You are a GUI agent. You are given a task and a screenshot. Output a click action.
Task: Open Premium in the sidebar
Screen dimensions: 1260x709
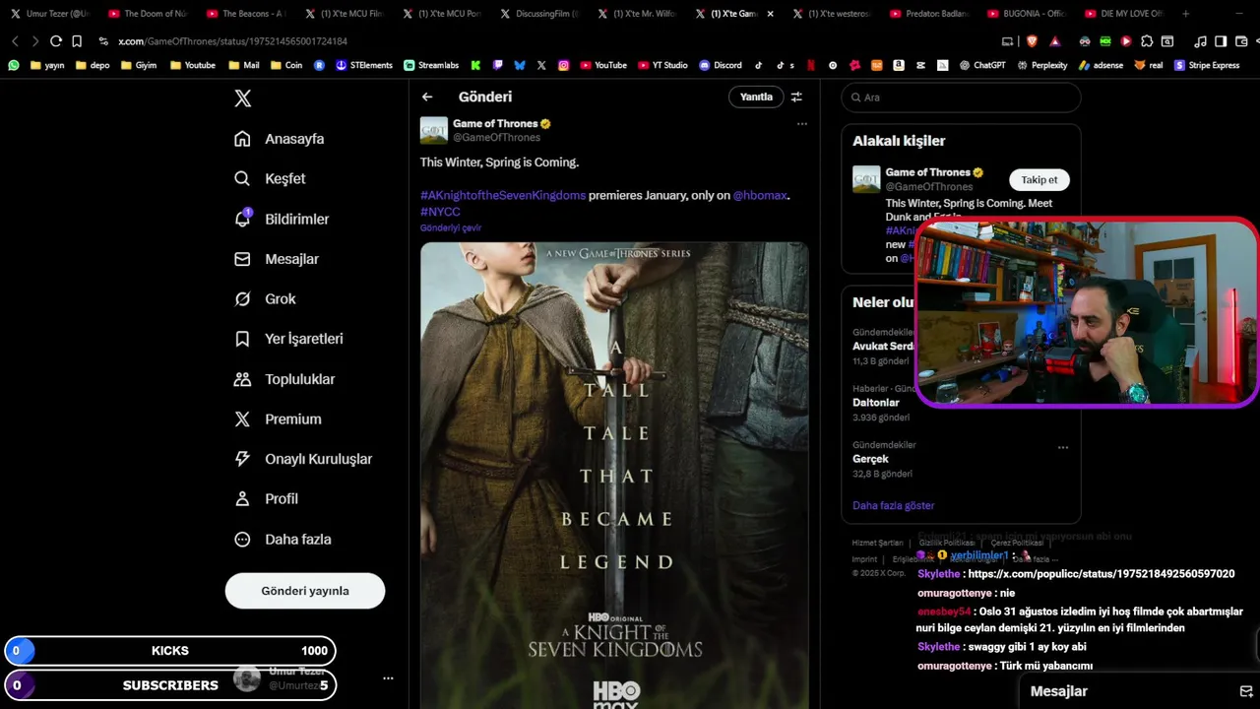click(x=278, y=419)
